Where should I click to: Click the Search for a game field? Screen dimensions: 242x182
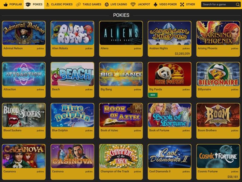221,5
